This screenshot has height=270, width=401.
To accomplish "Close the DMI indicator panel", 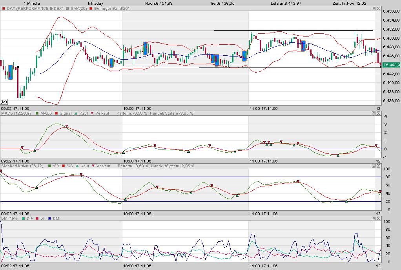I will [x=379, y=218].
